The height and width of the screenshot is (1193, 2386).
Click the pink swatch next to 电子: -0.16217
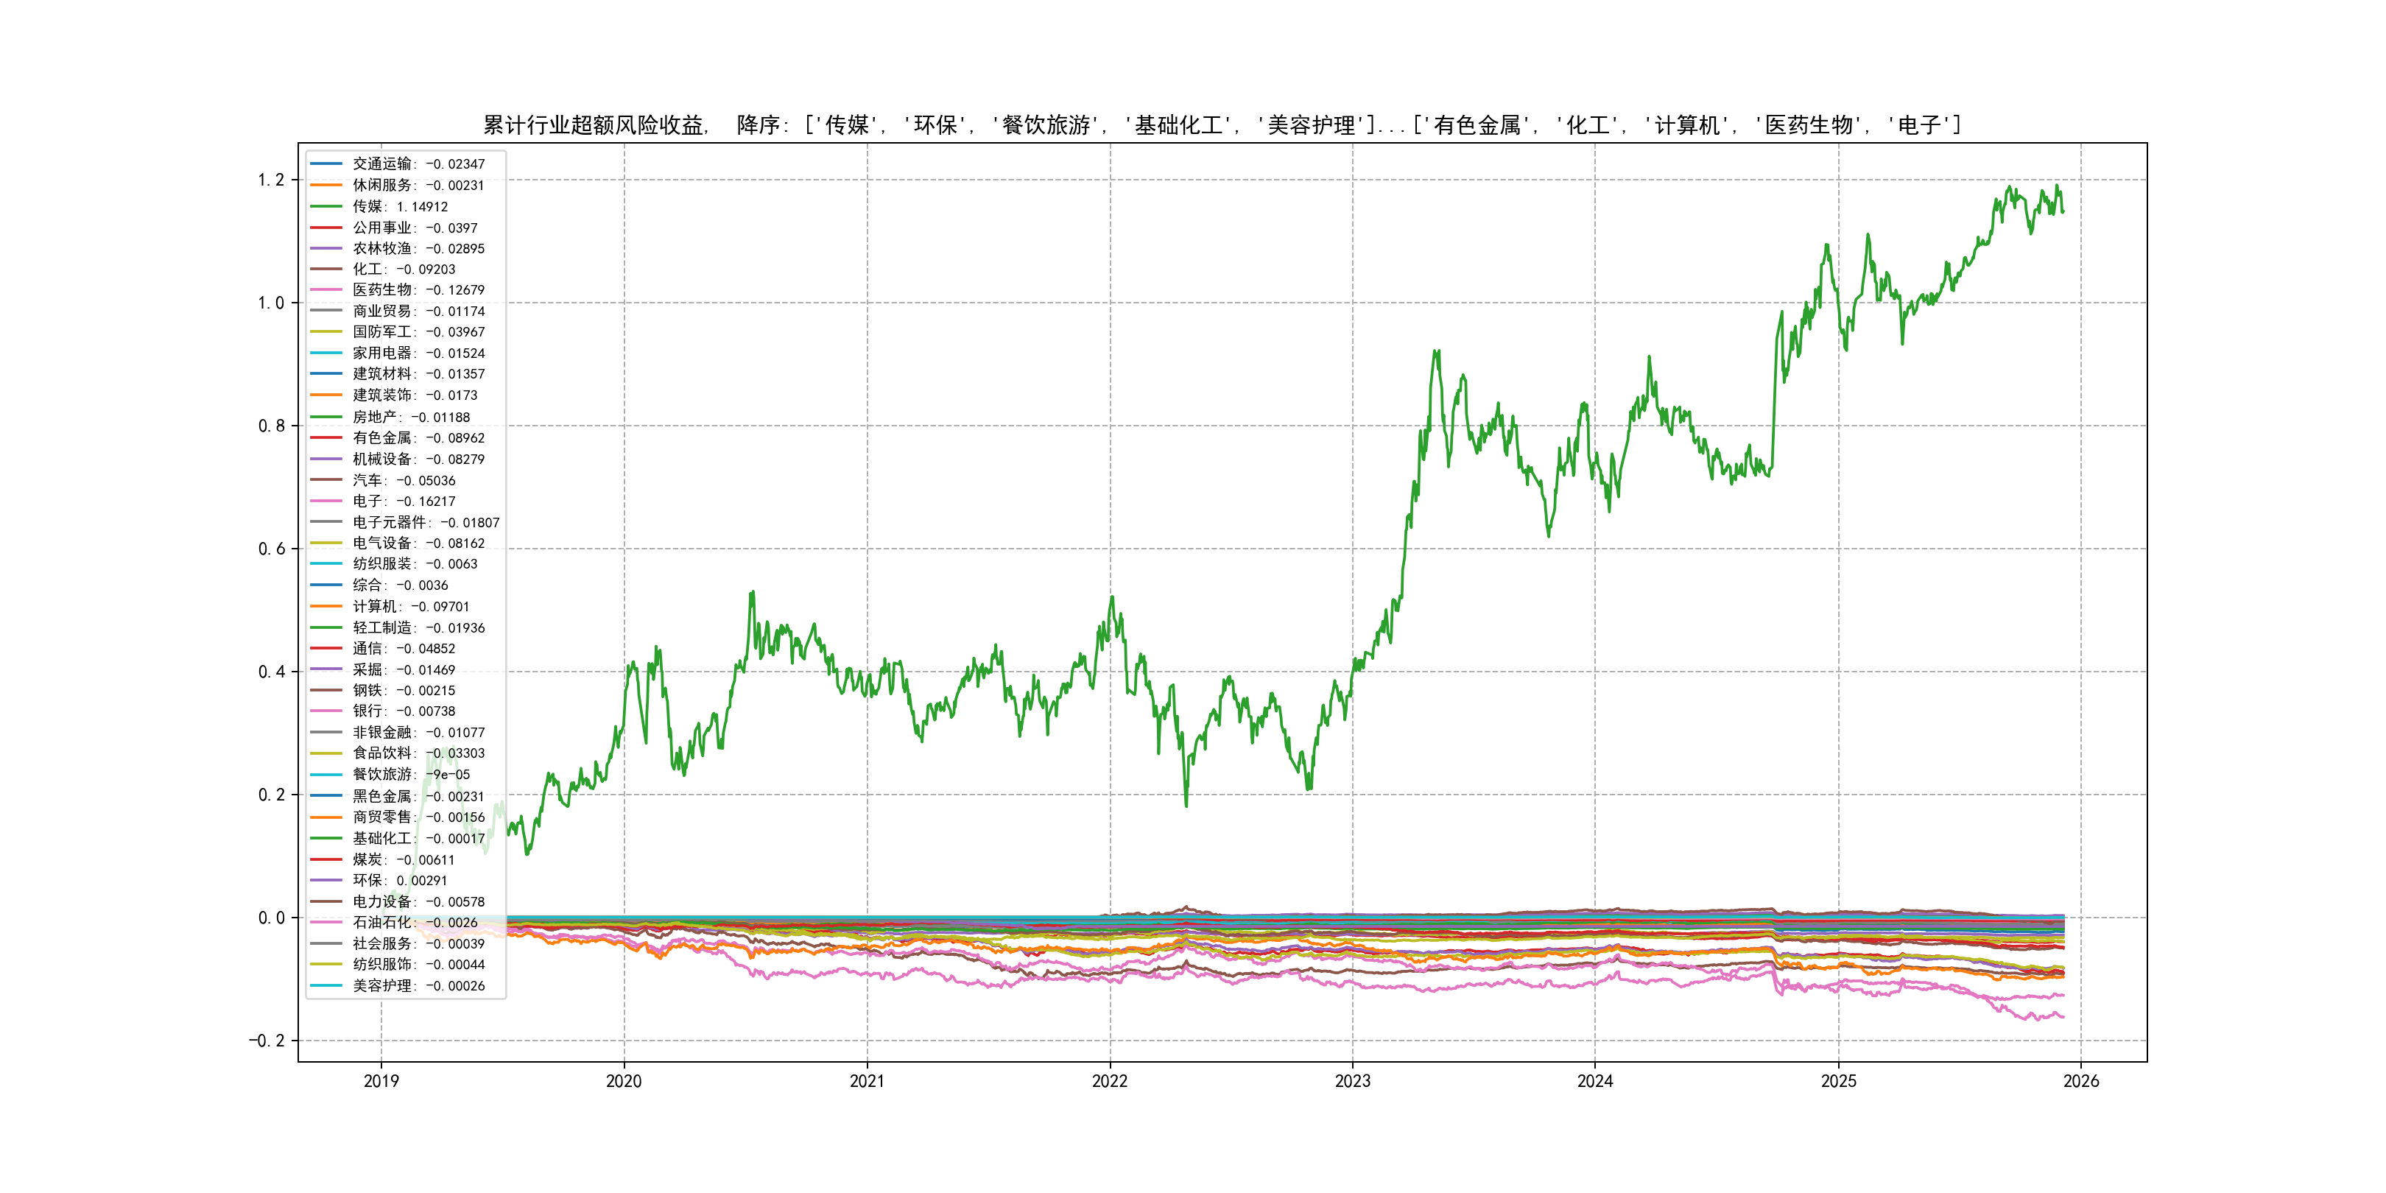[x=326, y=501]
